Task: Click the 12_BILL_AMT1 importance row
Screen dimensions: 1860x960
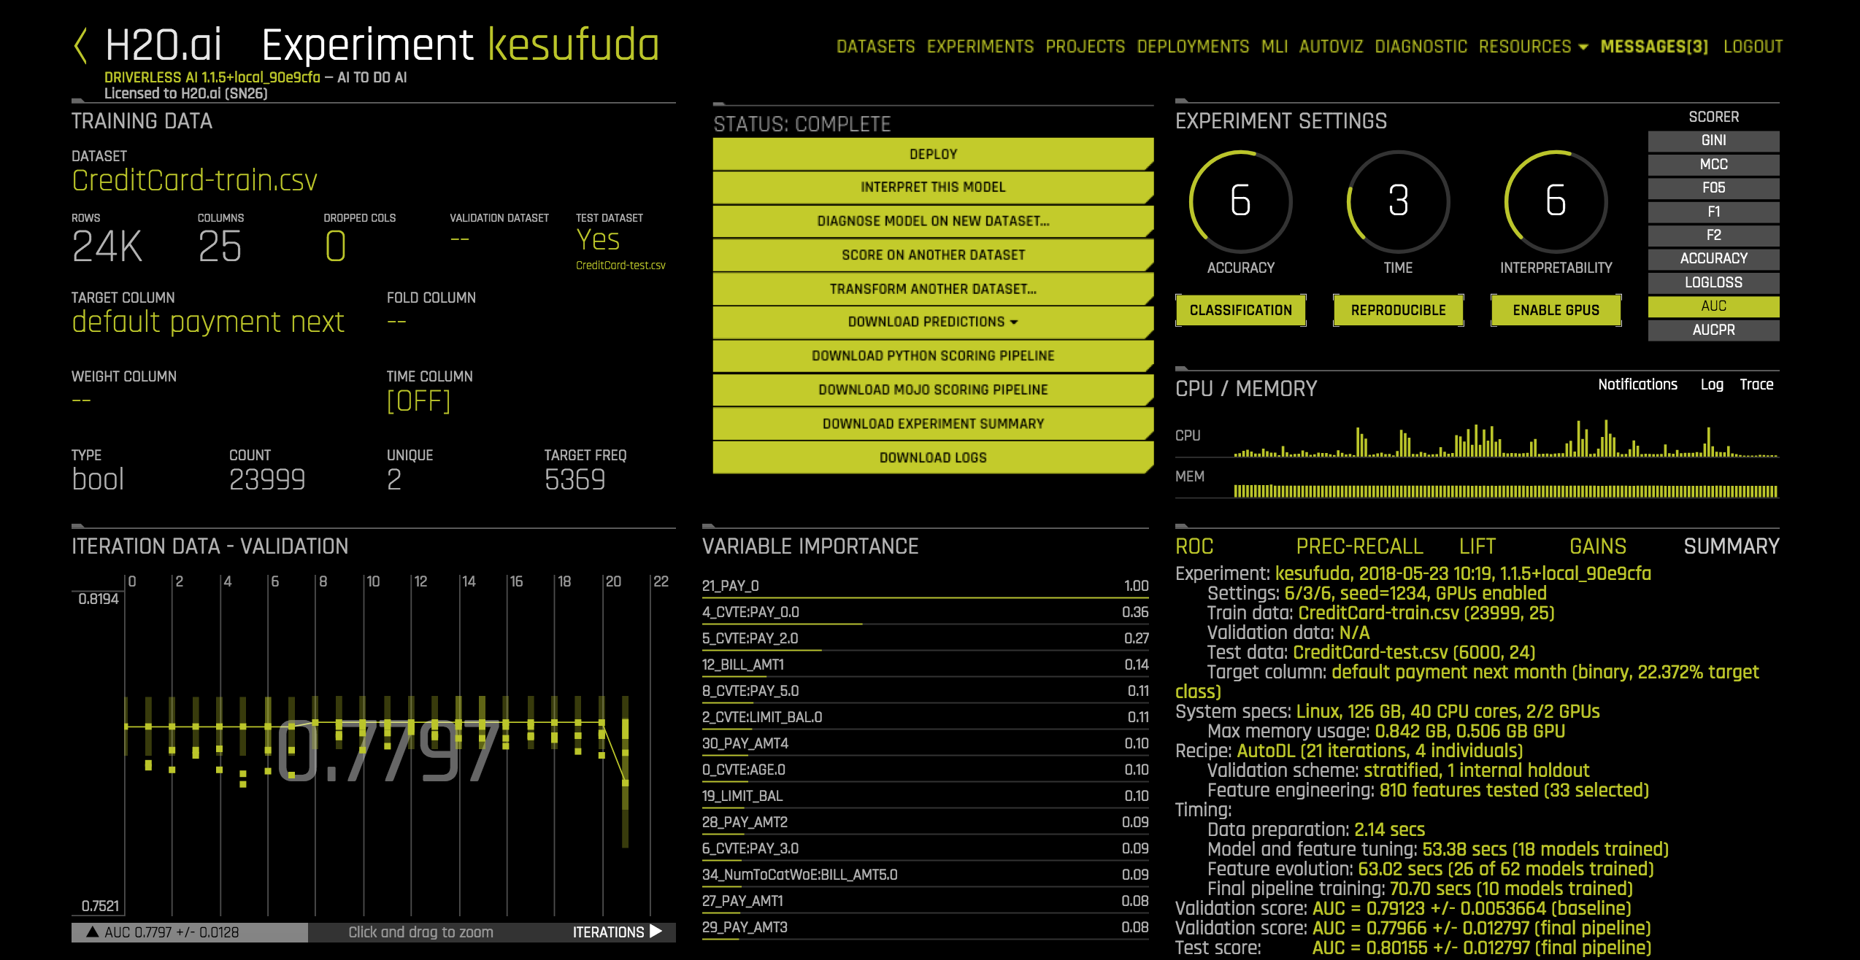Action: point(925,665)
